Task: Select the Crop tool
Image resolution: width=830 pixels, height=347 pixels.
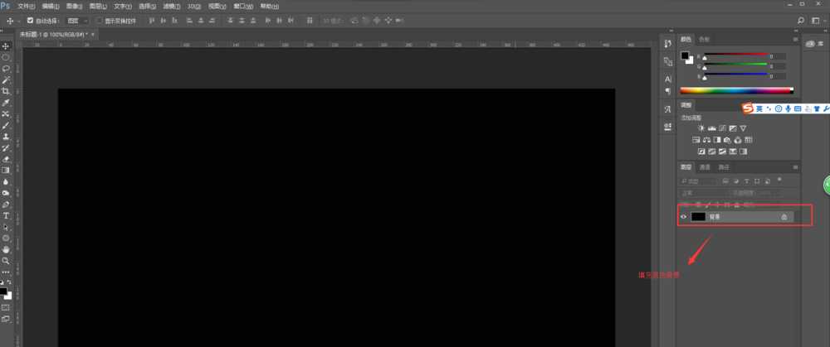Action: click(x=6, y=91)
